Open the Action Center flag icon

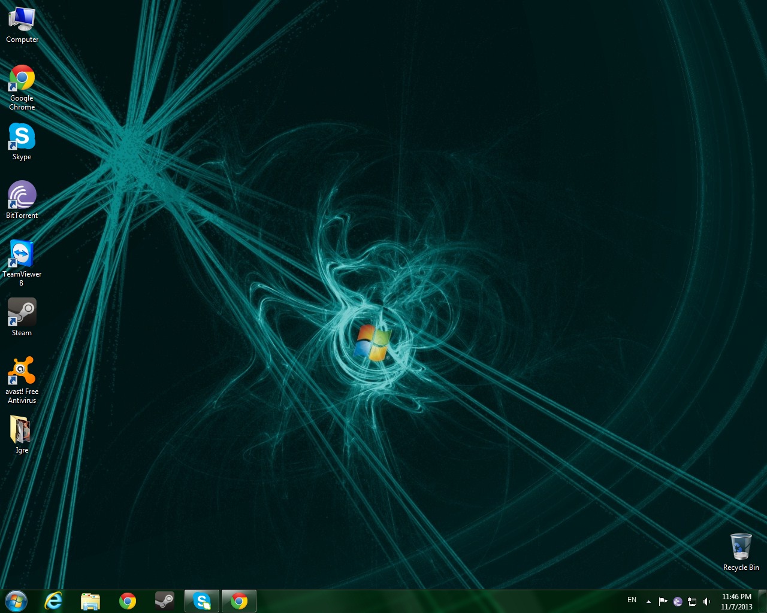point(663,601)
